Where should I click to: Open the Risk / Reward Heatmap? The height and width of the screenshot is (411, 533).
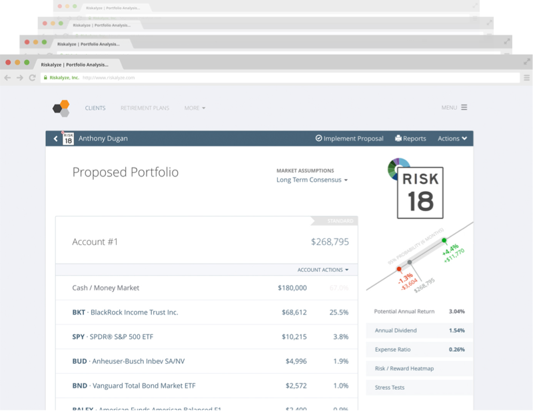click(x=420, y=368)
